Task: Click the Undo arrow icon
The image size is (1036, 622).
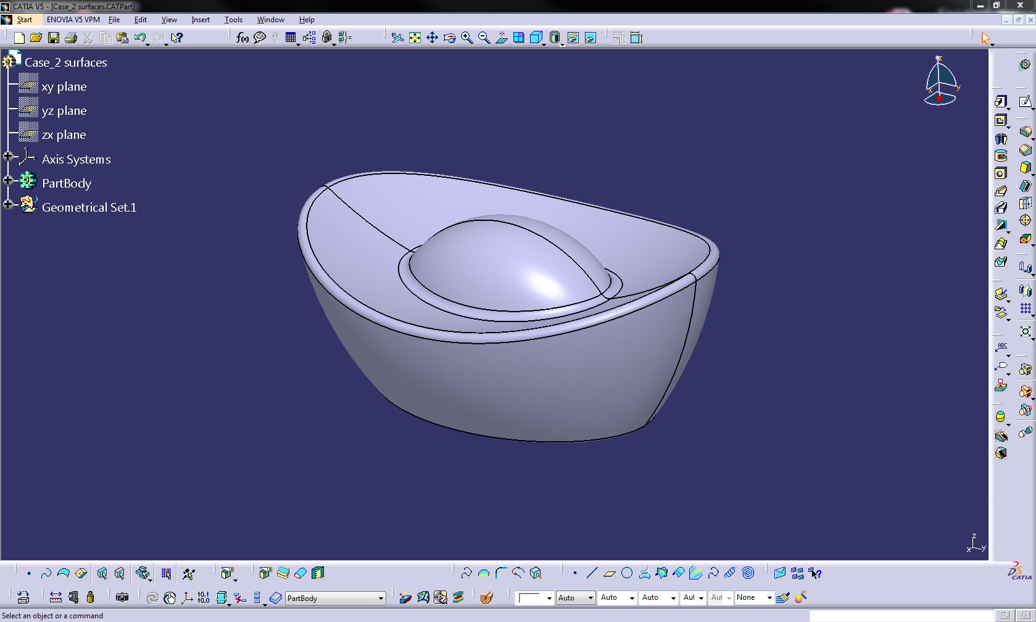Action: (x=139, y=38)
